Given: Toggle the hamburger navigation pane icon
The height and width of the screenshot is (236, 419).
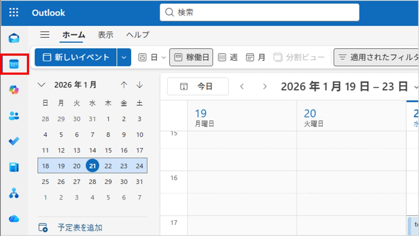Looking at the screenshot, I should tap(45, 35).
